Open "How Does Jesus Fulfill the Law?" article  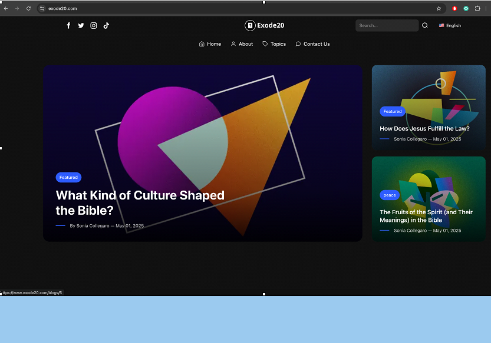click(424, 128)
